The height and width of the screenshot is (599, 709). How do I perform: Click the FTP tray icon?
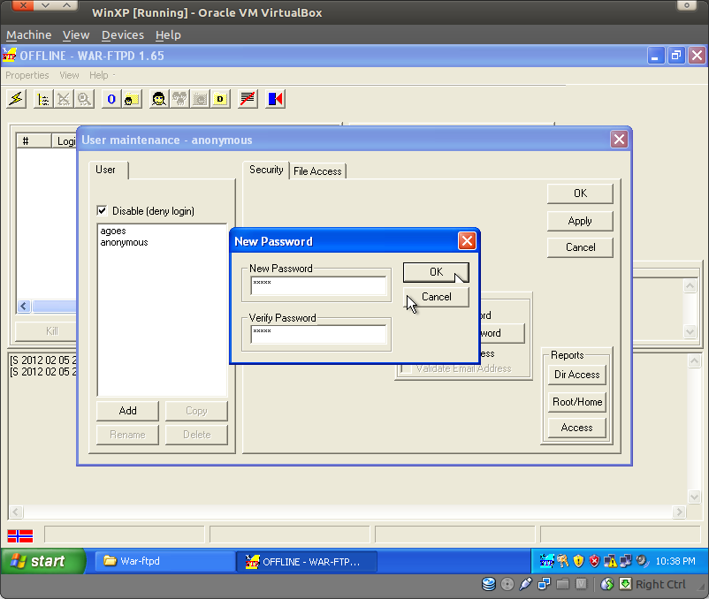pos(546,561)
